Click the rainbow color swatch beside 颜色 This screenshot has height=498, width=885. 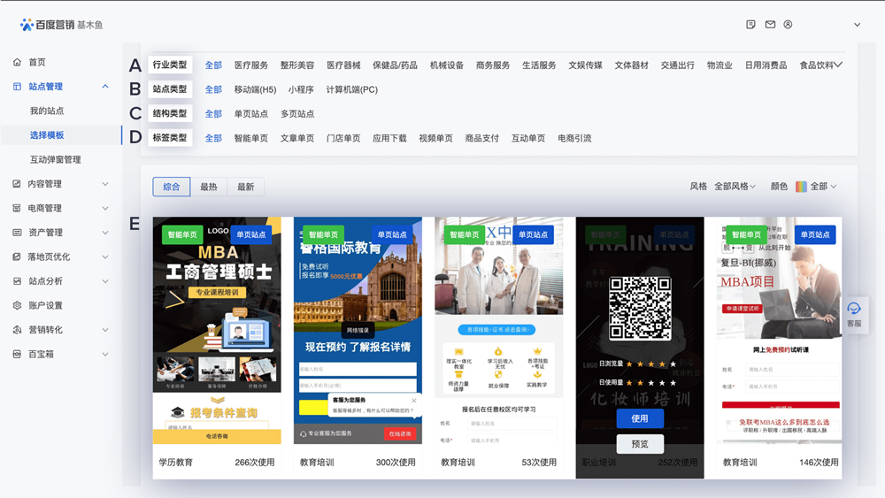801,187
